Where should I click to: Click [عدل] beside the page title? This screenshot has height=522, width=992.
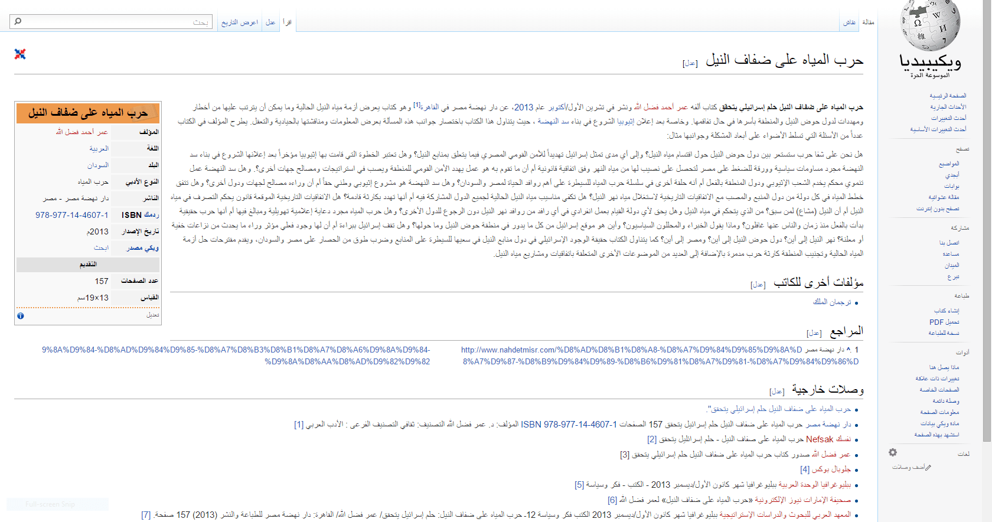click(690, 63)
